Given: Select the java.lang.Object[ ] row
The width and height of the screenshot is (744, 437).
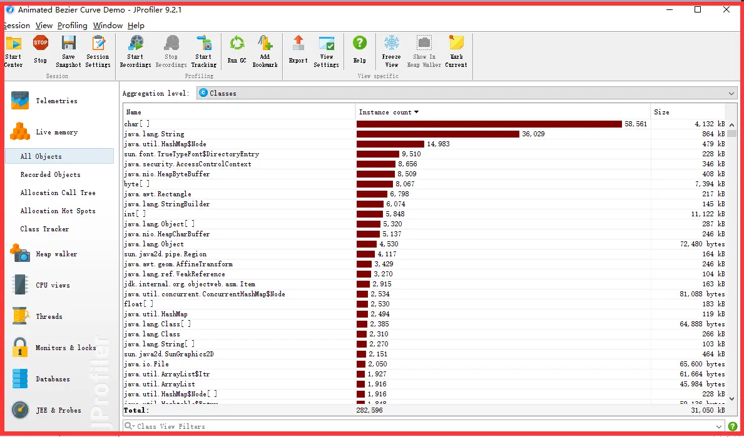Looking at the screenshot, I should click(425, 224).
